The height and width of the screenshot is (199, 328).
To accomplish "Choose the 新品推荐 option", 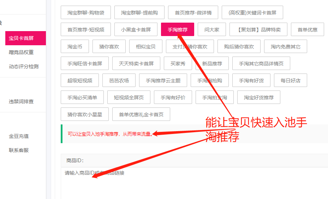I will pos(212,64).
